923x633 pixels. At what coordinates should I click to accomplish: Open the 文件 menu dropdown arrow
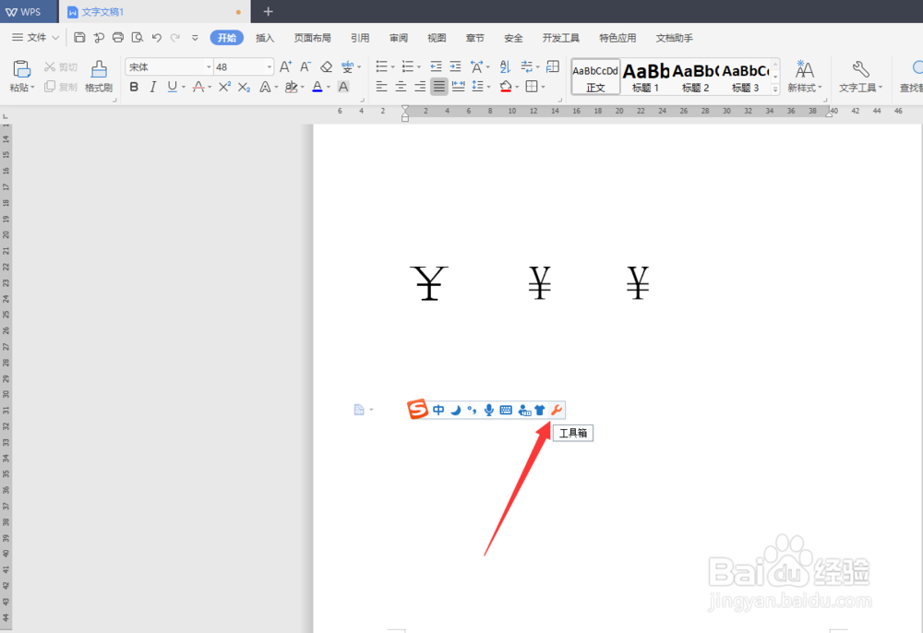coord(55,38)
